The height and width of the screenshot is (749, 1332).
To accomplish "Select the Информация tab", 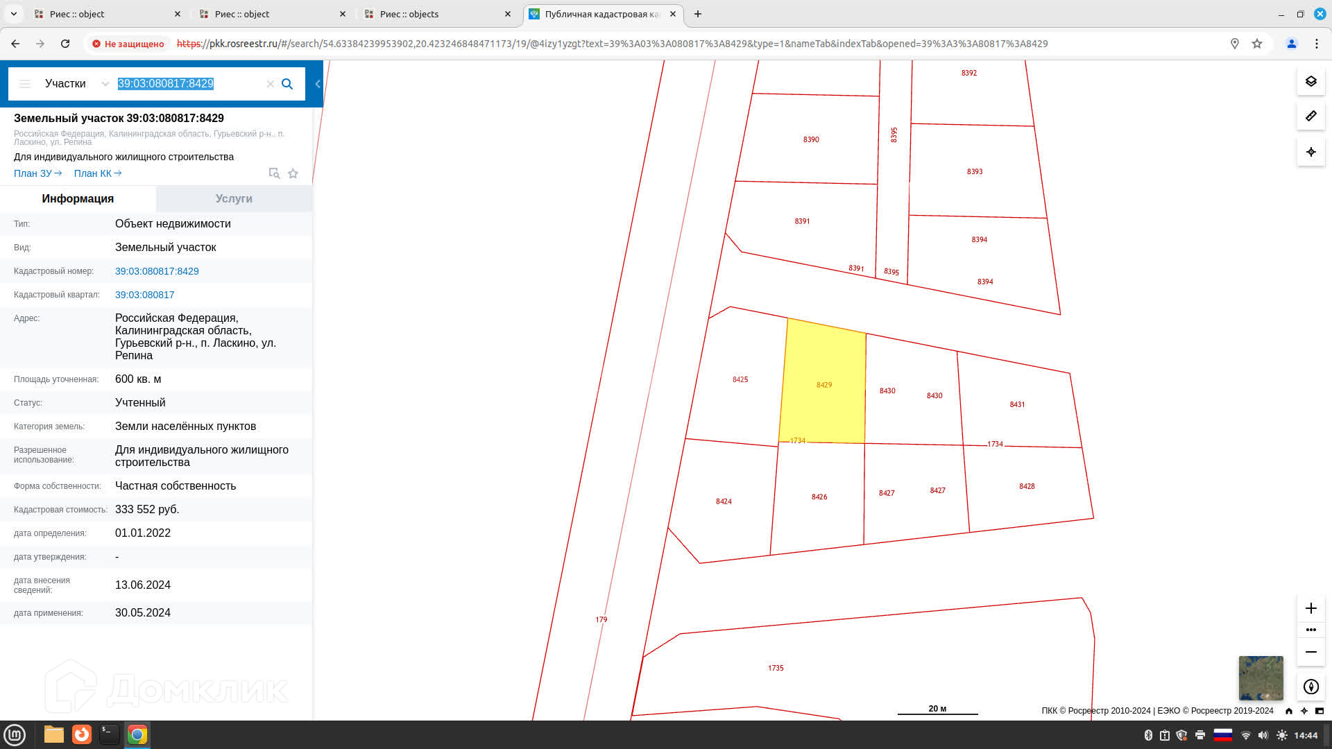I will coord(78,198).
